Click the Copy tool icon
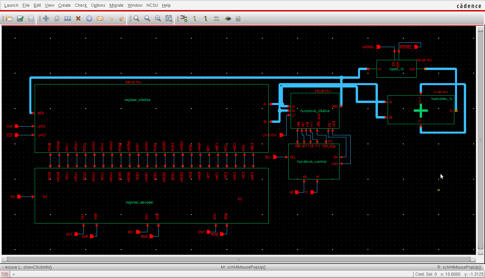Viewport: 485px width, 278px height. pos(57,19)
